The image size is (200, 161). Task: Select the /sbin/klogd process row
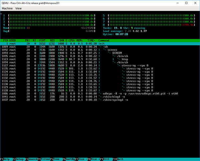[x=100, y=97]
